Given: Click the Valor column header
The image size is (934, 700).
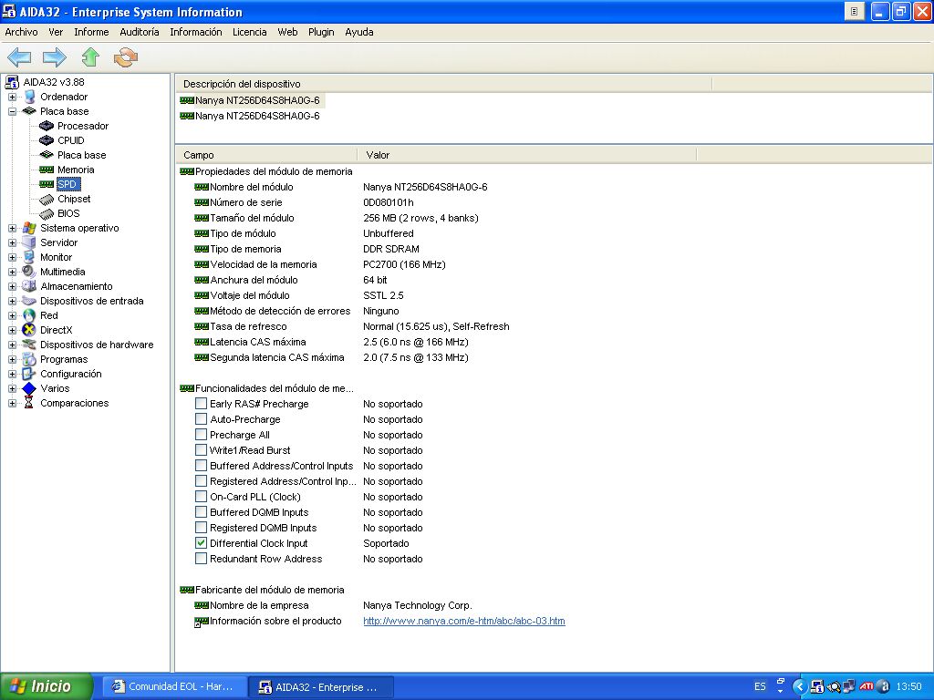Looking at the screenshot, I should click(x=378, y=155).
